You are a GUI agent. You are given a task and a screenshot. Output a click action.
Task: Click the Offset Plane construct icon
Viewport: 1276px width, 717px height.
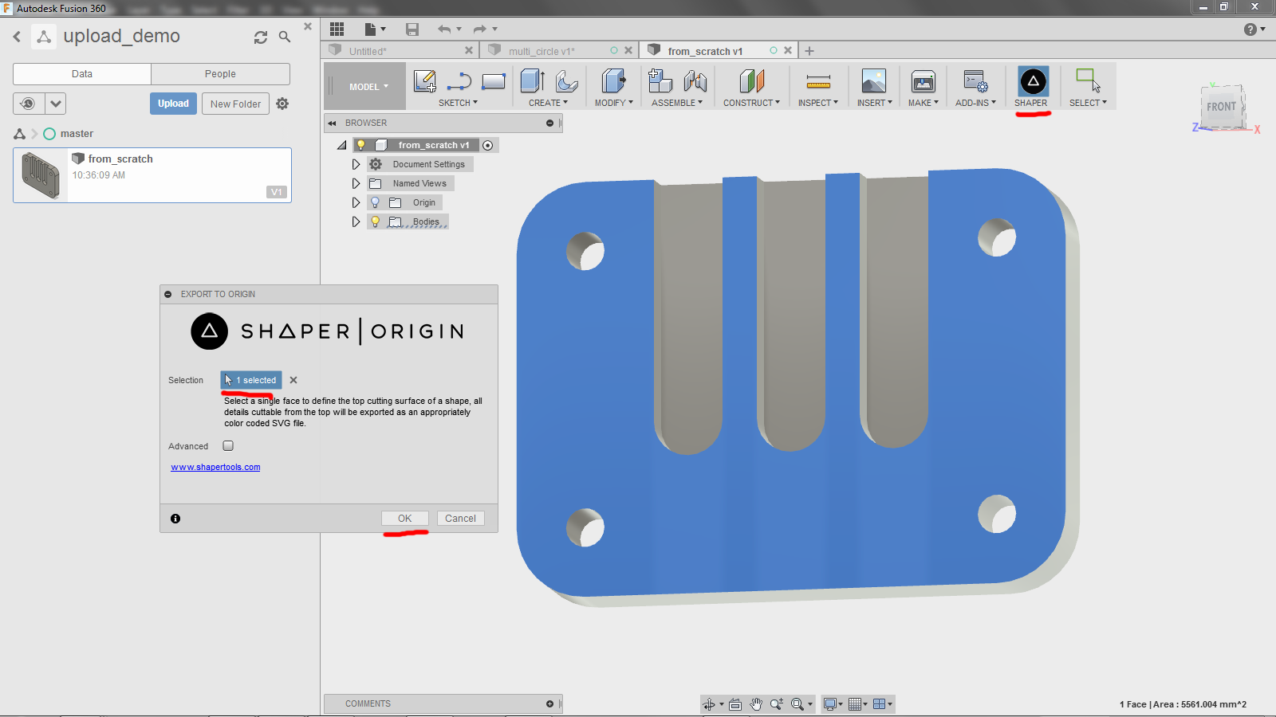751,81
